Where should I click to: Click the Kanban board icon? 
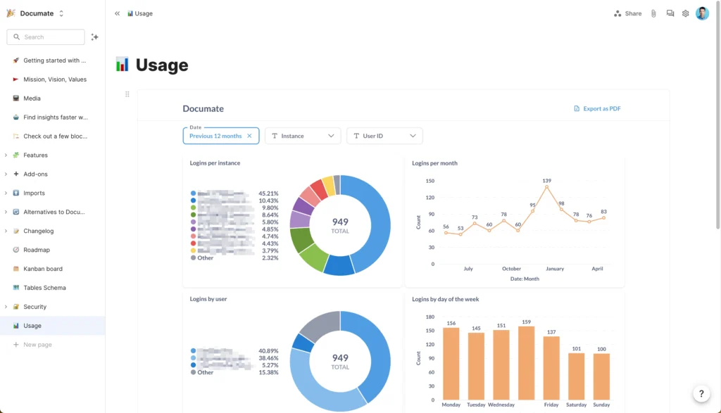pos(16,268)
